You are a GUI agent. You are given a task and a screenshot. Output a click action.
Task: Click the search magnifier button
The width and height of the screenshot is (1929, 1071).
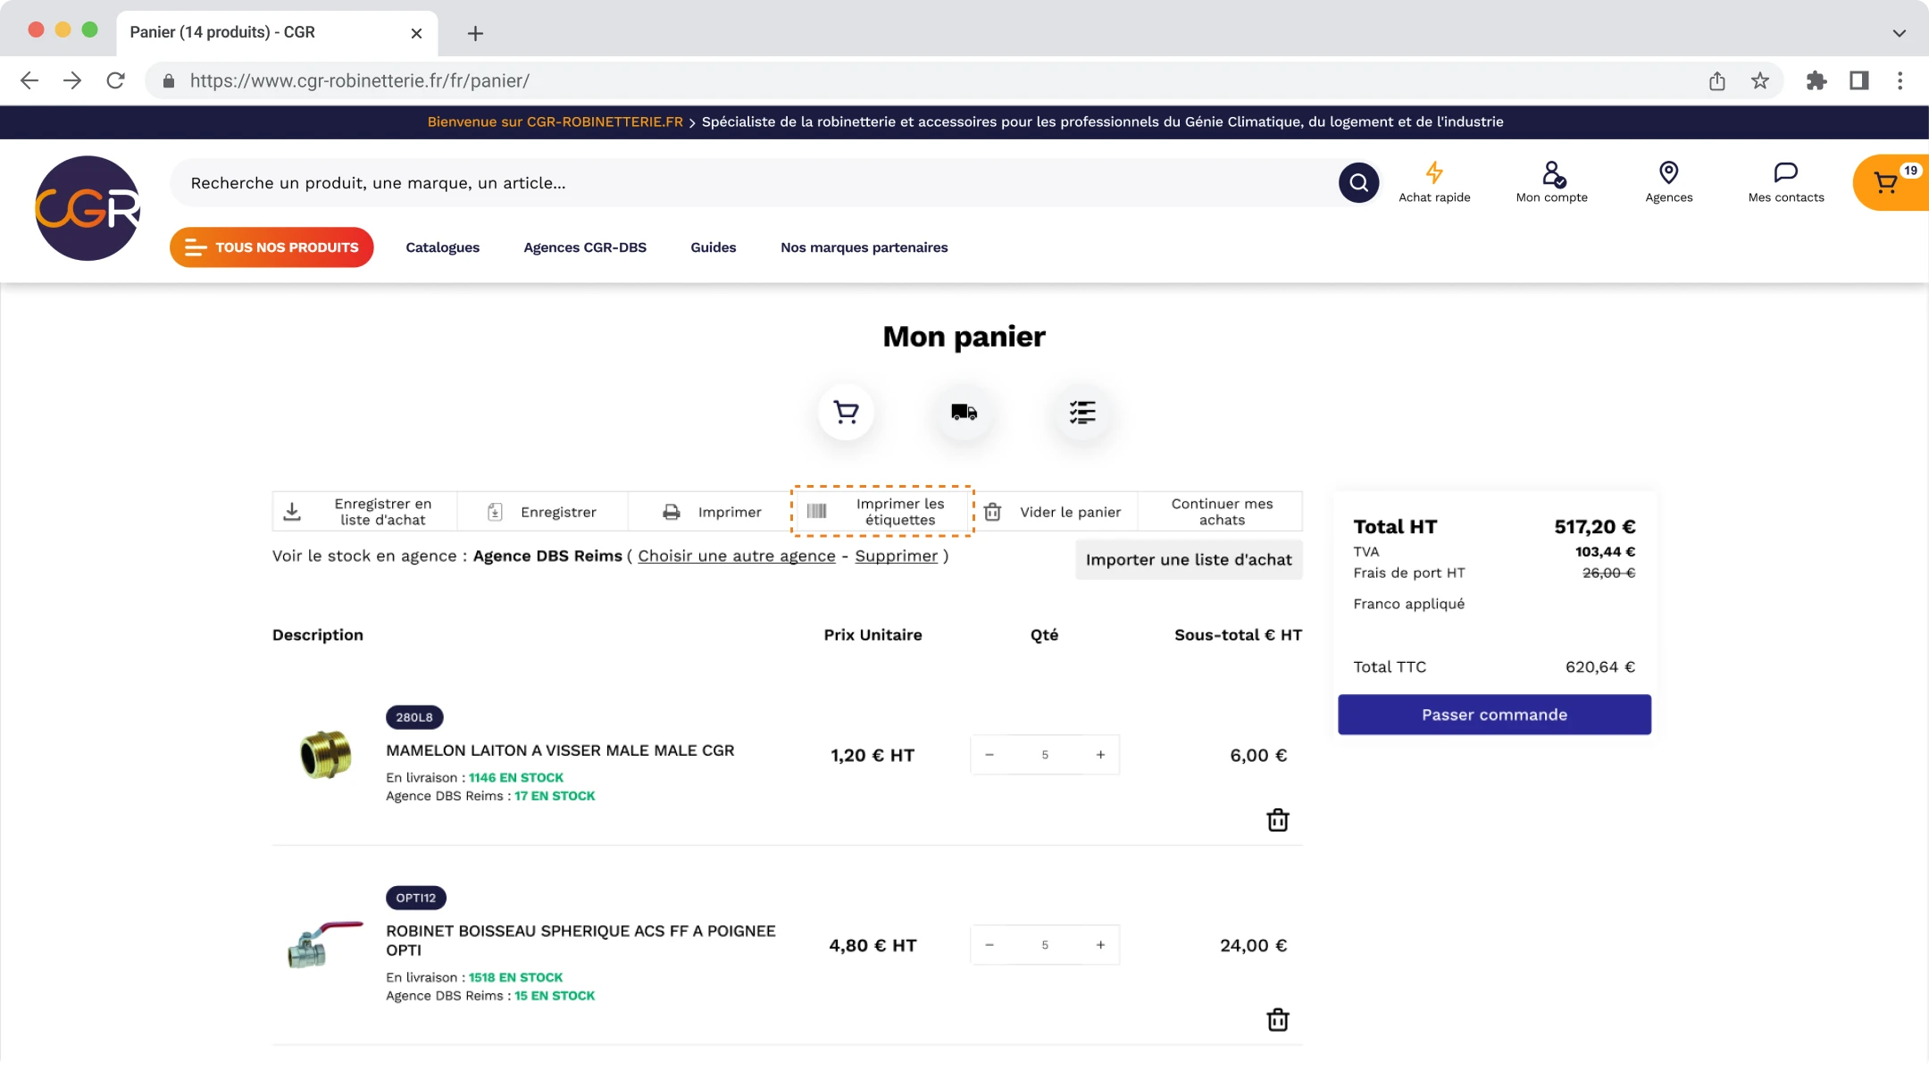1358,183
